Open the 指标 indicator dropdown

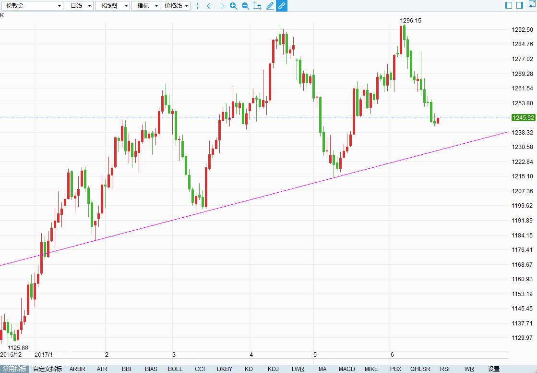point(146,5)
